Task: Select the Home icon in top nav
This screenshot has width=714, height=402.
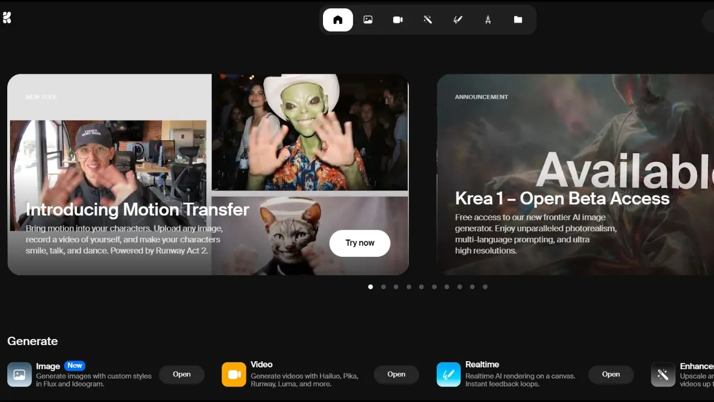Action: 337,20
